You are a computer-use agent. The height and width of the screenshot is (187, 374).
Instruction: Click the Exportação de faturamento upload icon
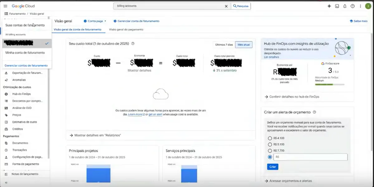pos(6,73)
